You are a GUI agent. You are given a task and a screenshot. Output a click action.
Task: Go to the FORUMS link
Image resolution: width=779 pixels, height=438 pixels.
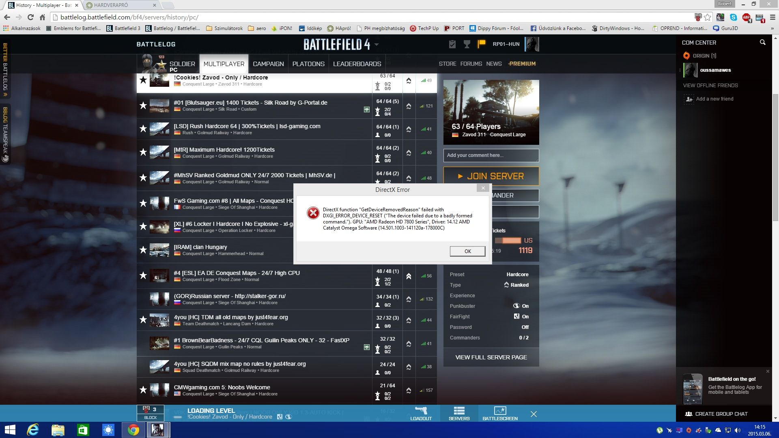pos(471,64)
